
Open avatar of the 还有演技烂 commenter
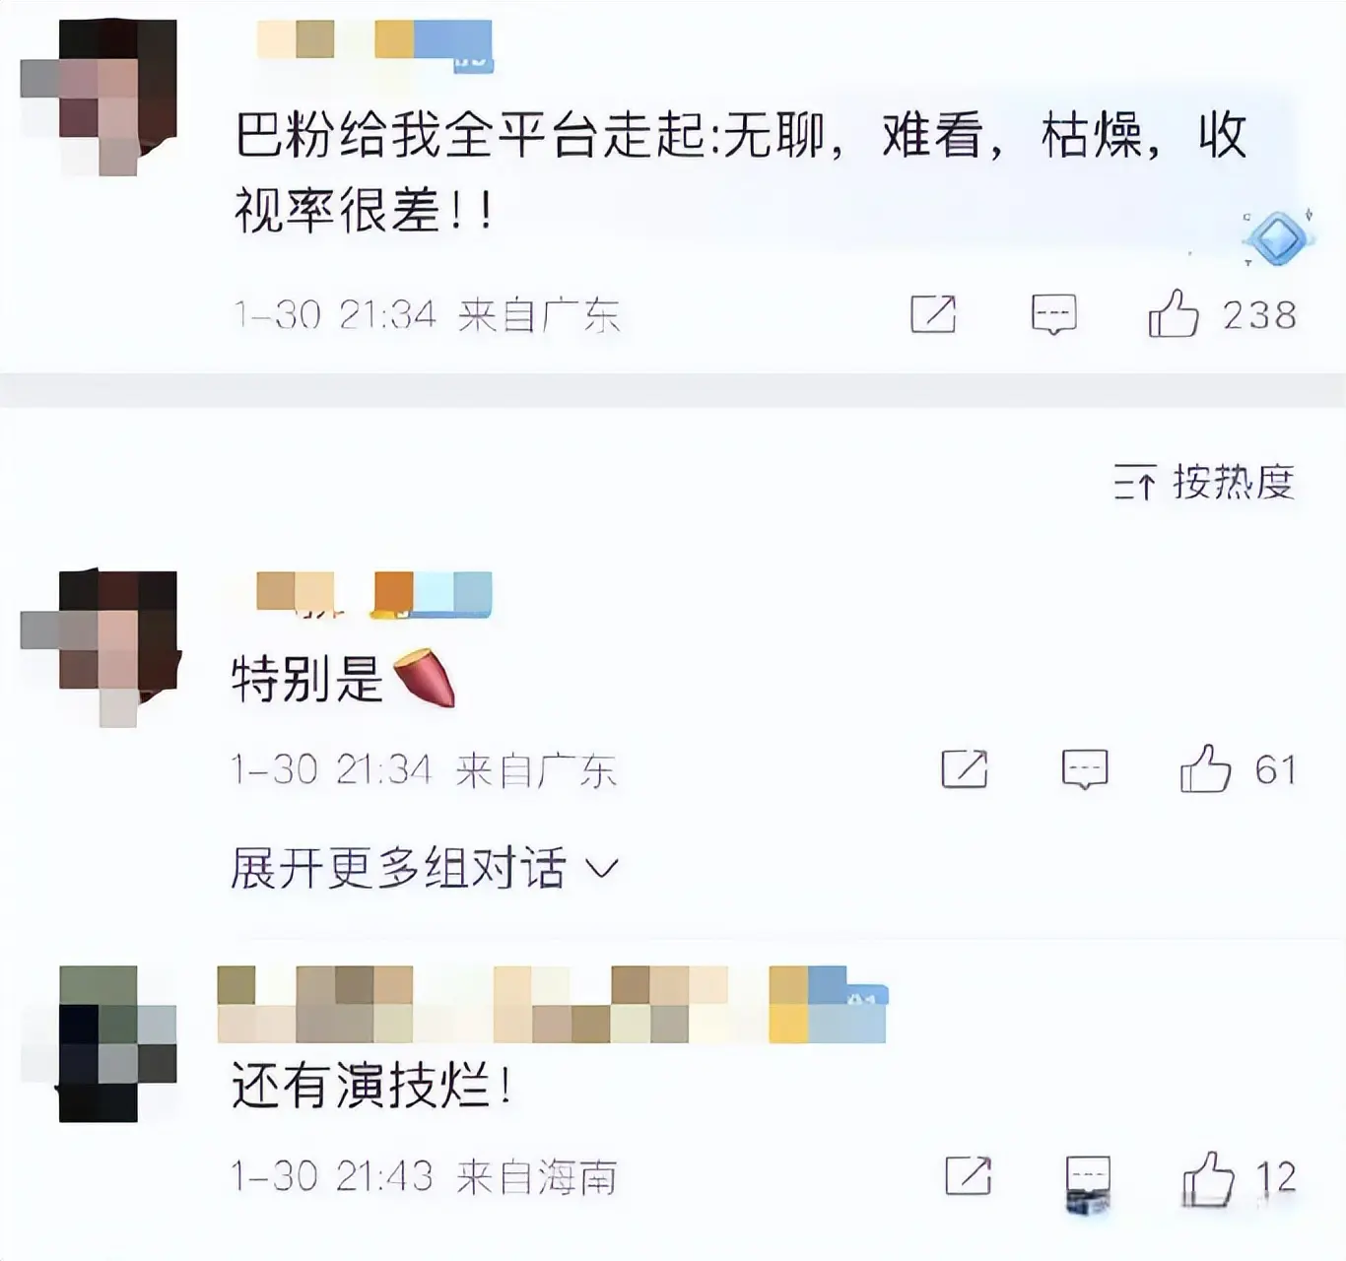tap(117, 1044)
